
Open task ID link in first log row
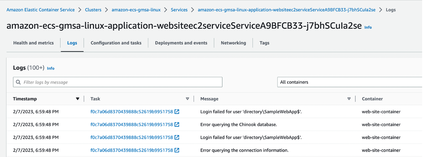click(x=132, y=112)
